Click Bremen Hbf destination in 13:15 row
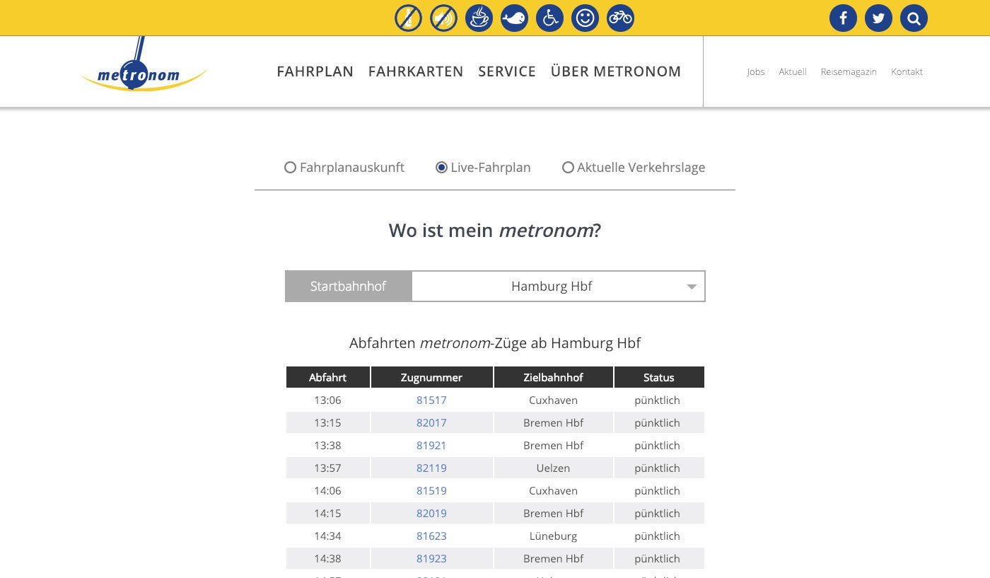This screenshot has width=990, height=578. click(554, 423)
